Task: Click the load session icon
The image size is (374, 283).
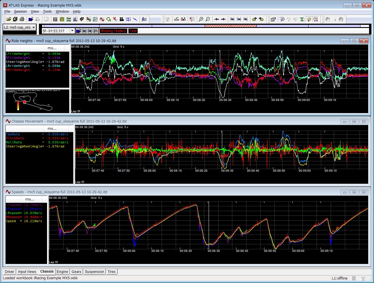Action: pos(31,19)
